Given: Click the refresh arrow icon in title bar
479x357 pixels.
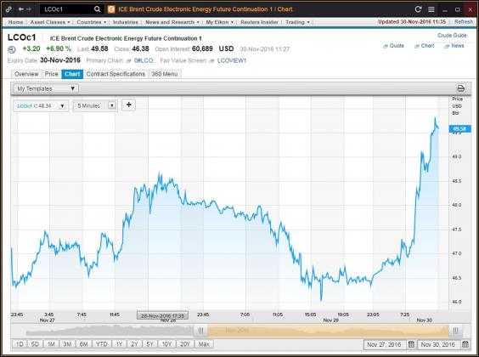Looking at the screenshot, I should click(418, 9).
